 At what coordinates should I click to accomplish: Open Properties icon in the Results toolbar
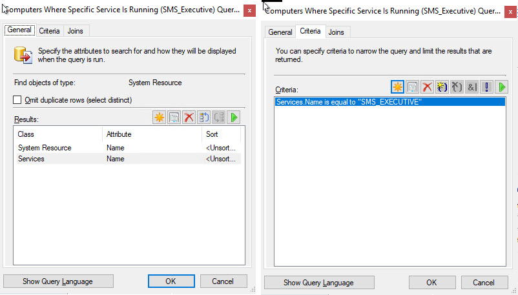tap(174, 117)
